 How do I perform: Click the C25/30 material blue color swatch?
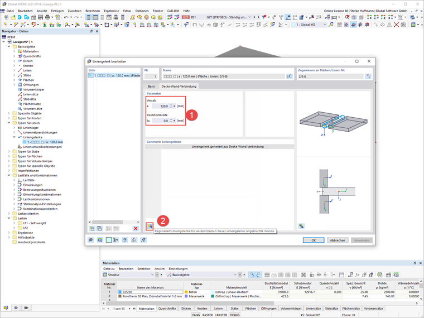[x=120, y=292]
